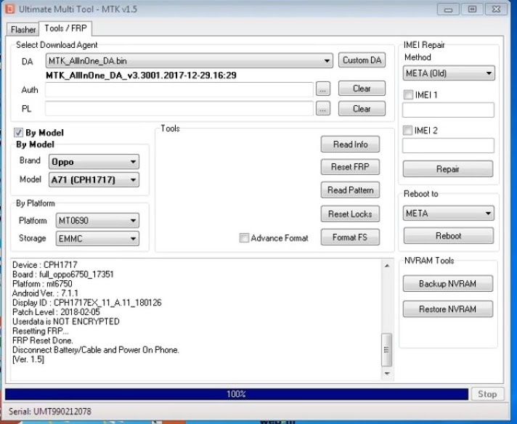This screenshot has height=424, width=517.
Task: Click the Reset FRP button
Action: tap(350, 167)
